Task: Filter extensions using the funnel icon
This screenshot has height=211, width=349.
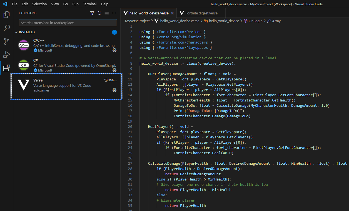Action: [92, 13]
